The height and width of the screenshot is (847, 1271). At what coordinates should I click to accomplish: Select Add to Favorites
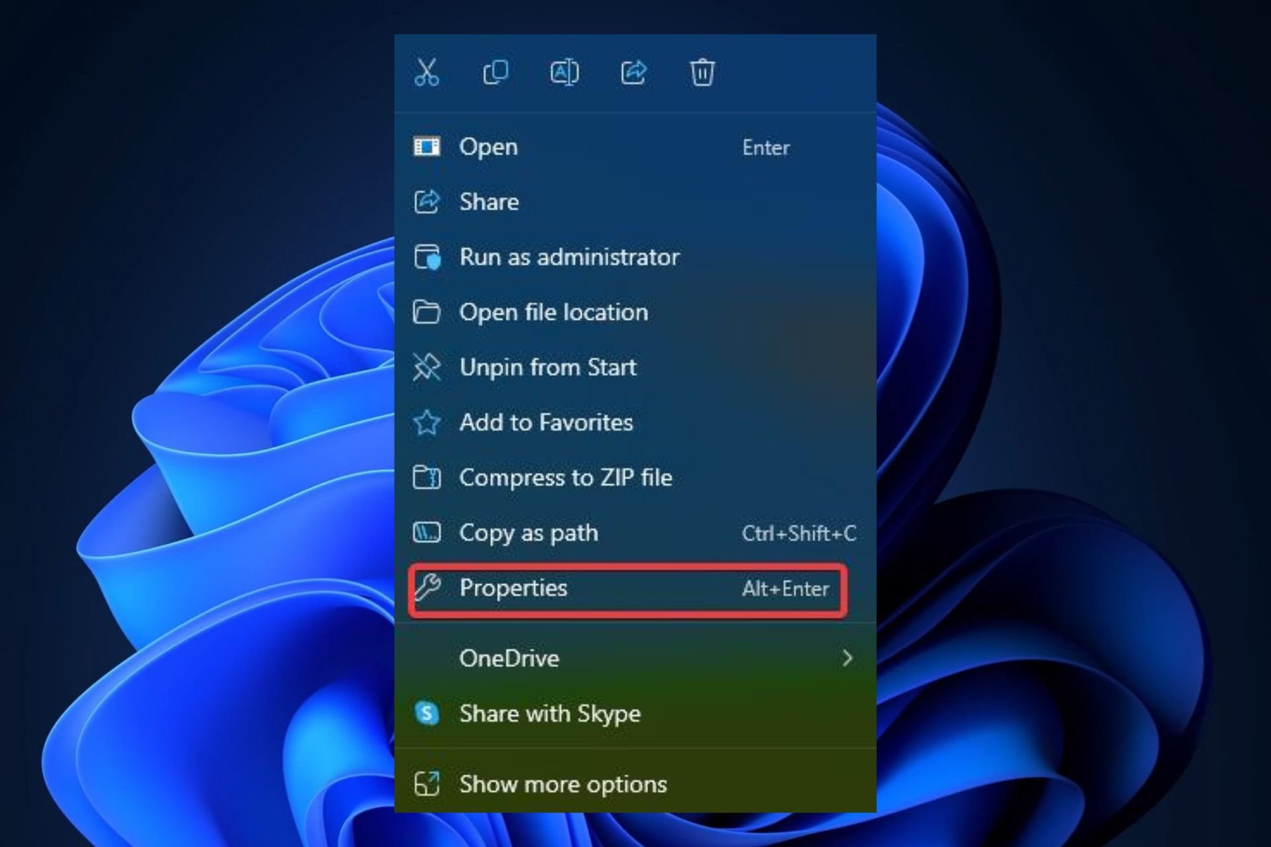[x=635, y=422]
